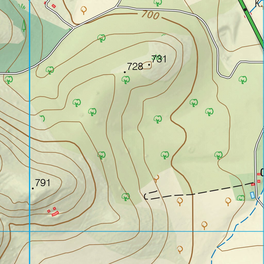The image size is (264, 264).
Task: Click the large red building below 791
Action: coord(55,213)
